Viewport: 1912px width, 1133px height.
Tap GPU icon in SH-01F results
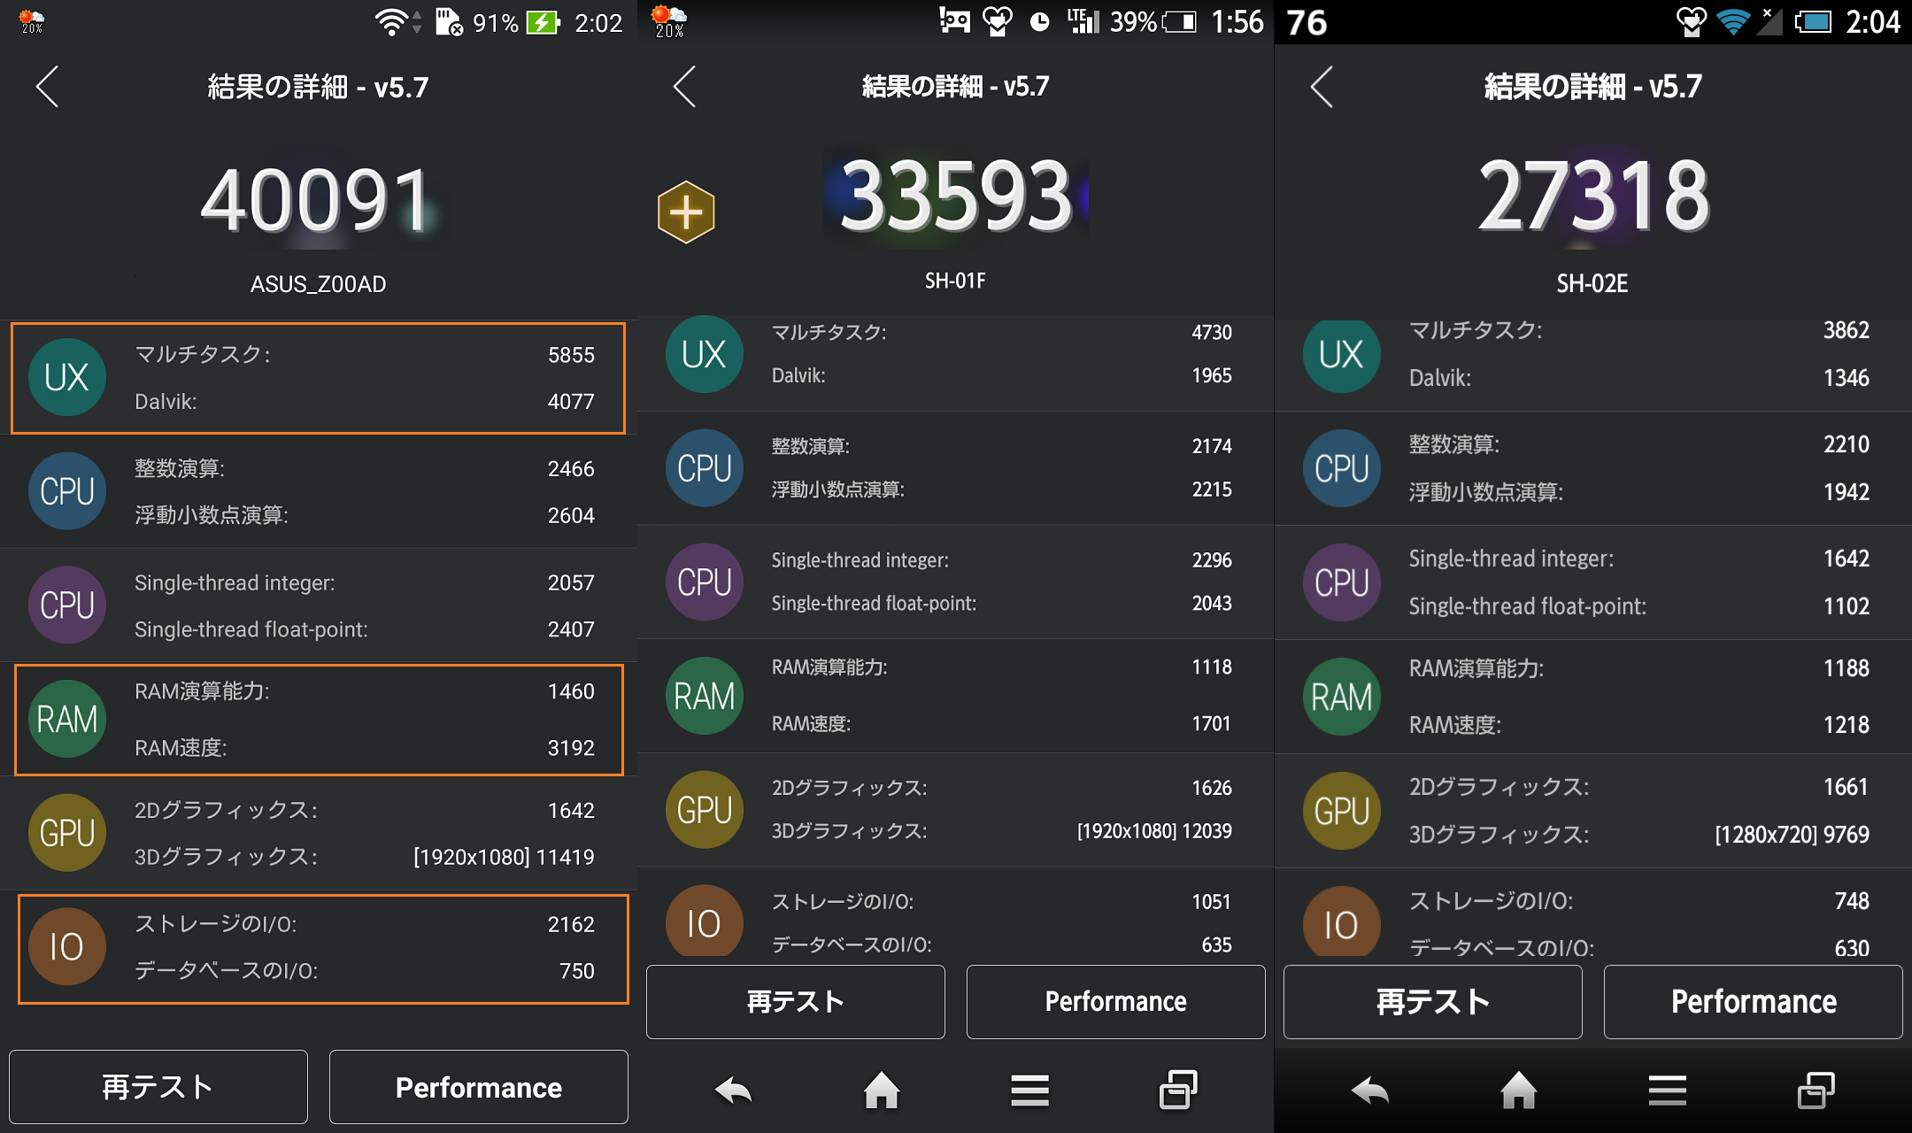tap(705, 810)
